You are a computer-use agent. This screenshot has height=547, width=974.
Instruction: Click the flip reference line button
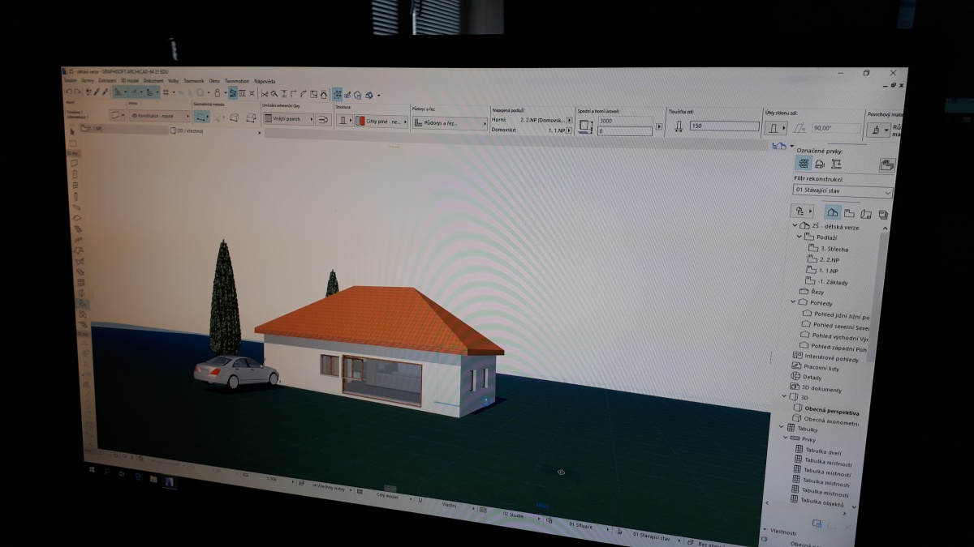pos(323,120)
